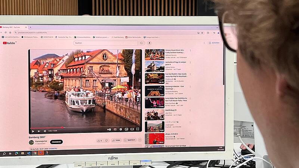Screen dimensions: 299x168
Task: Open the Bamberg in Motion video thumbnail
Action: (154, 91)
